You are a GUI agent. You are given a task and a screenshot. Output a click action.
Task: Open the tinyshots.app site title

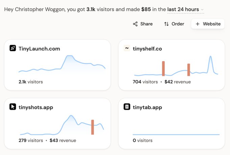point(36,107)
